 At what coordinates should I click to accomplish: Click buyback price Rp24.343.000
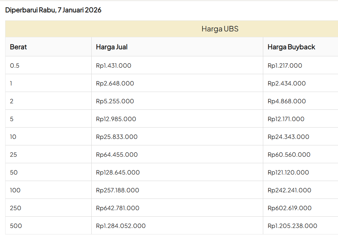[x=288, y=137]
